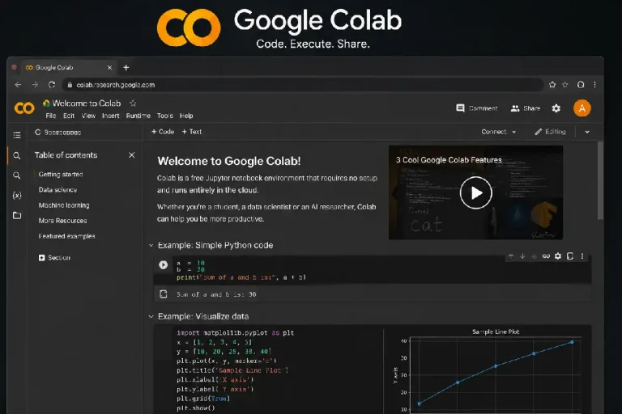The height and width of the screenshot is (414, 622).
Task: Open notebook settings gear in the header
Action: point(556,108)
